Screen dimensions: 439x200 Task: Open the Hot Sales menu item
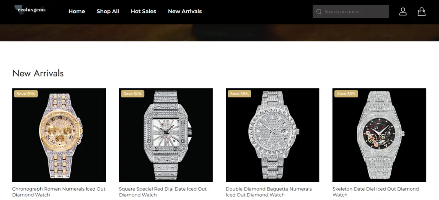[x=143, y=12]
